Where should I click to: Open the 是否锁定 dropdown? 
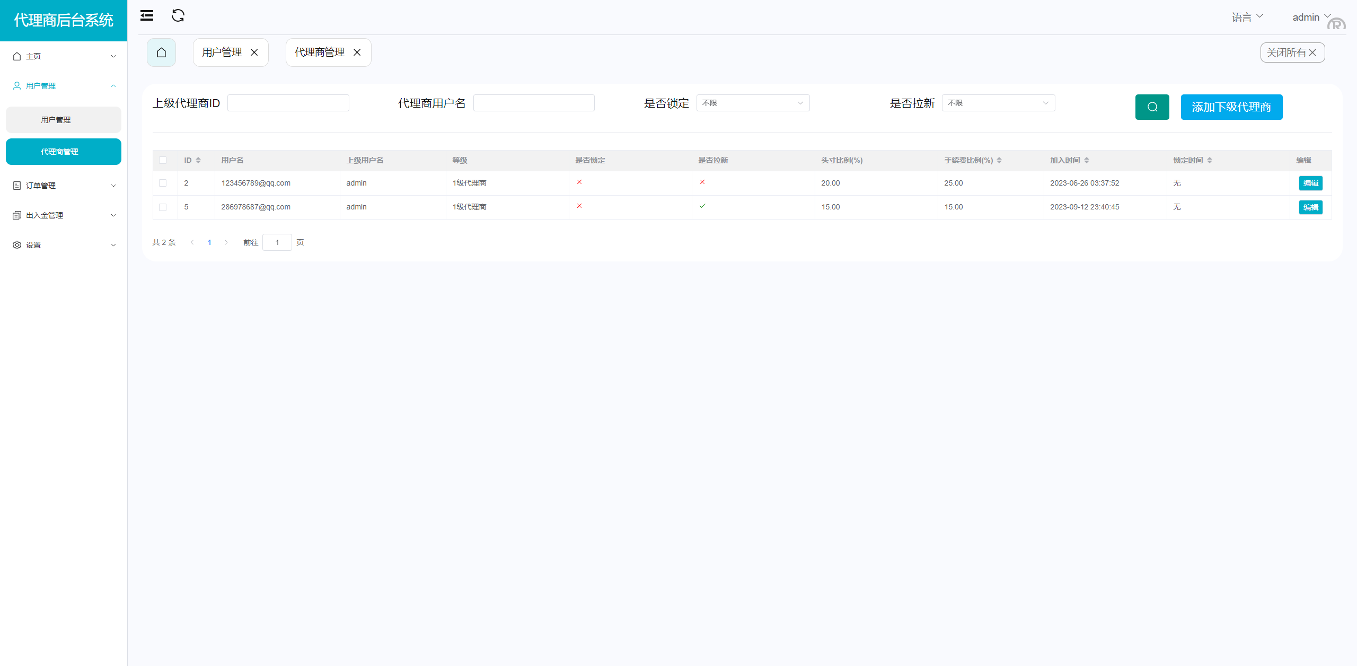[x=753, y=103]
